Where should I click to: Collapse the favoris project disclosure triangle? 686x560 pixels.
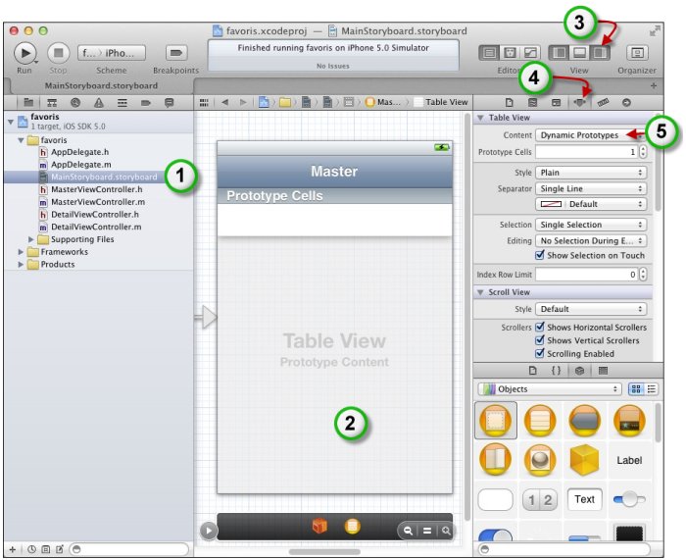tap(11, 122)
